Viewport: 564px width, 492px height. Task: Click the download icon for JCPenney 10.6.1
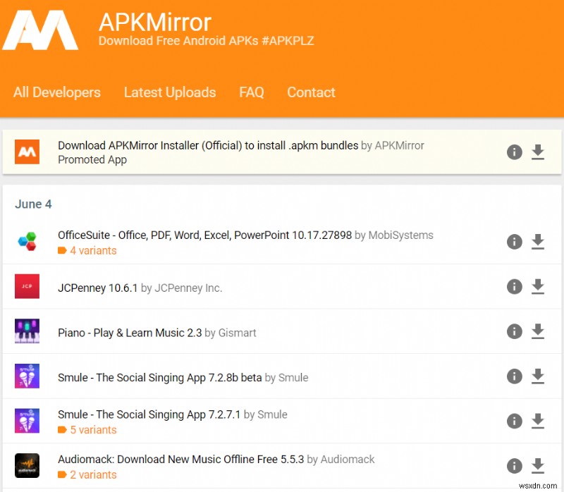[538, 287]
